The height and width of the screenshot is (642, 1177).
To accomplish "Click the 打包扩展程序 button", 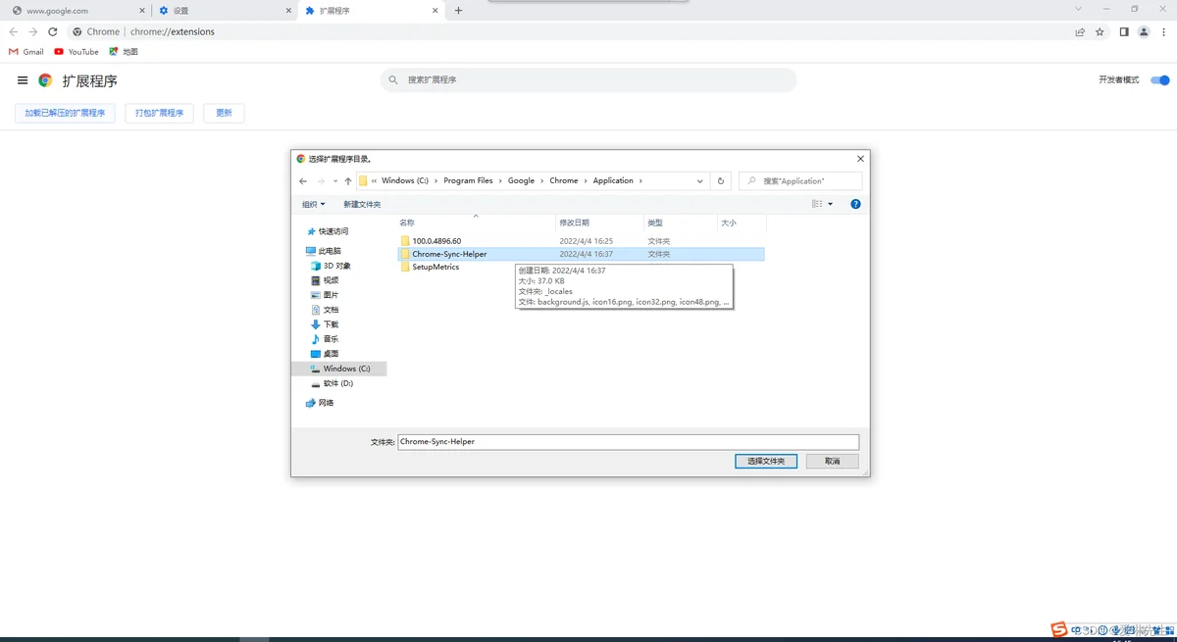I will (159, 113).
